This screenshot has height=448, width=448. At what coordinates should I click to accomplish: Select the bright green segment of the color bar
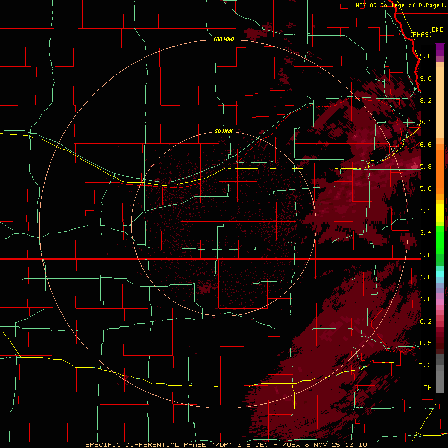[440, 240]
